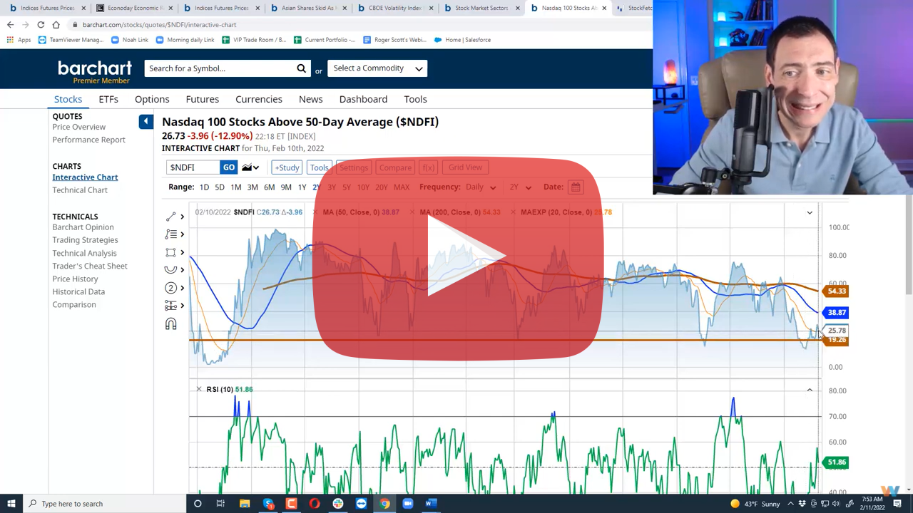Screen dimensions: 913x513
Task: Open the Technical Chart link
Action: pyautogui.click(x=80, y=190)
